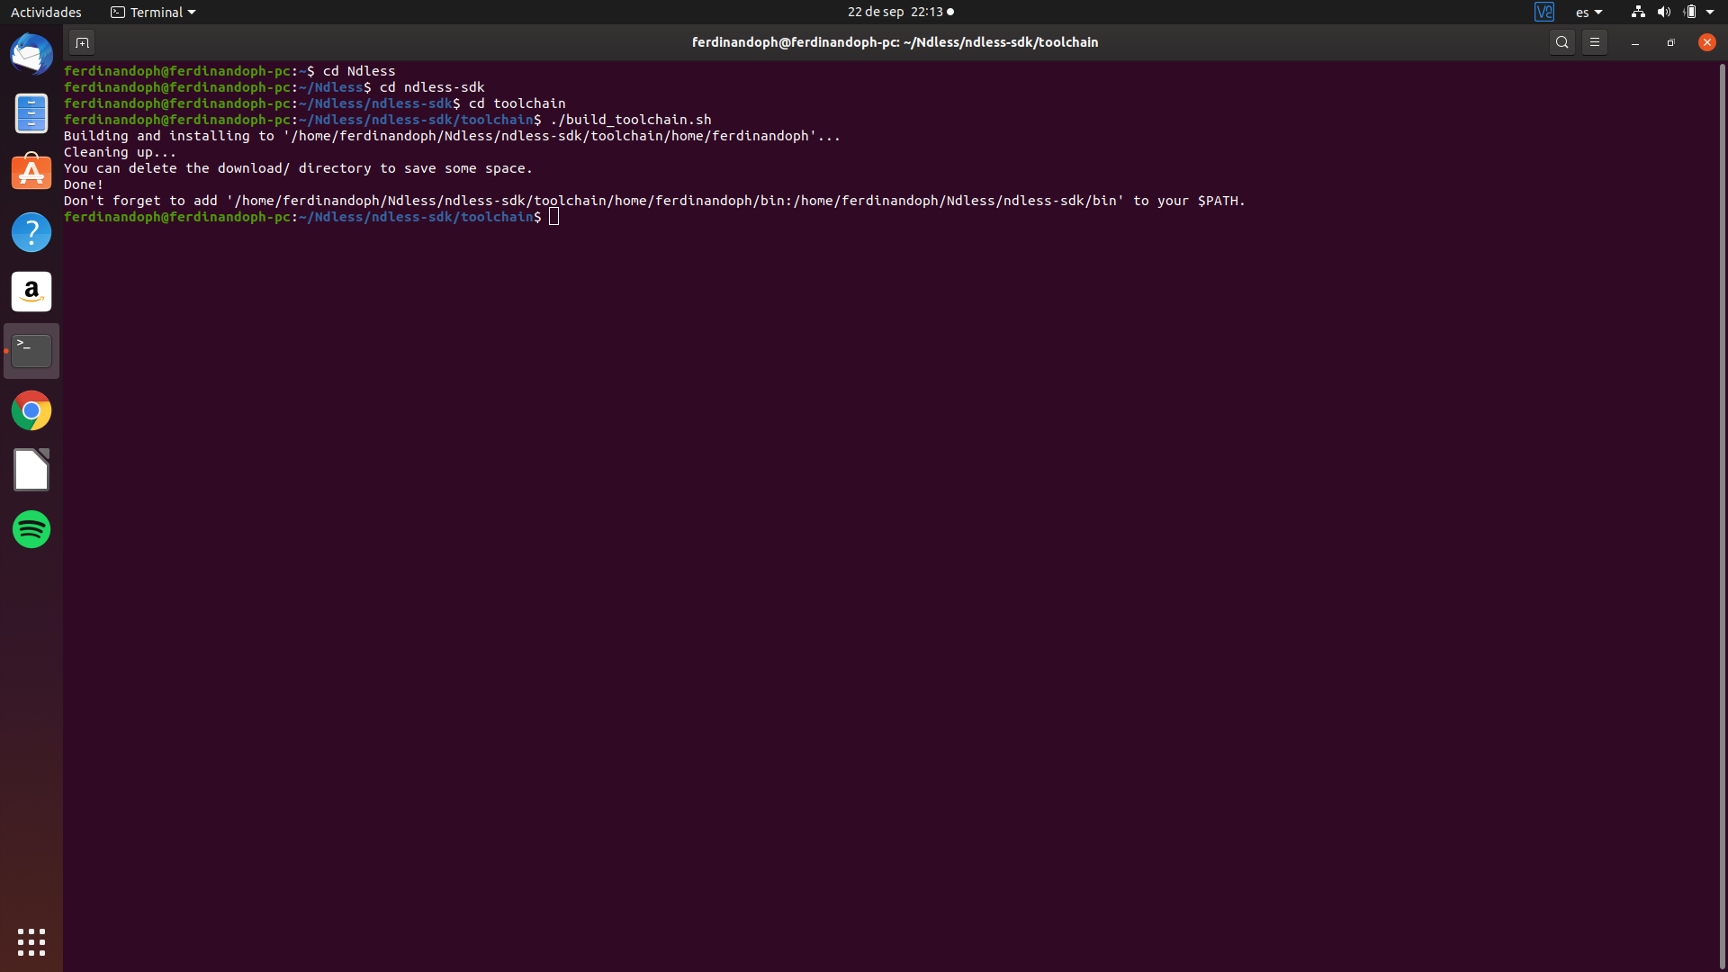Launch Google Chrome from the dock
Screen dimensions: 1728x972
[31, 410]
